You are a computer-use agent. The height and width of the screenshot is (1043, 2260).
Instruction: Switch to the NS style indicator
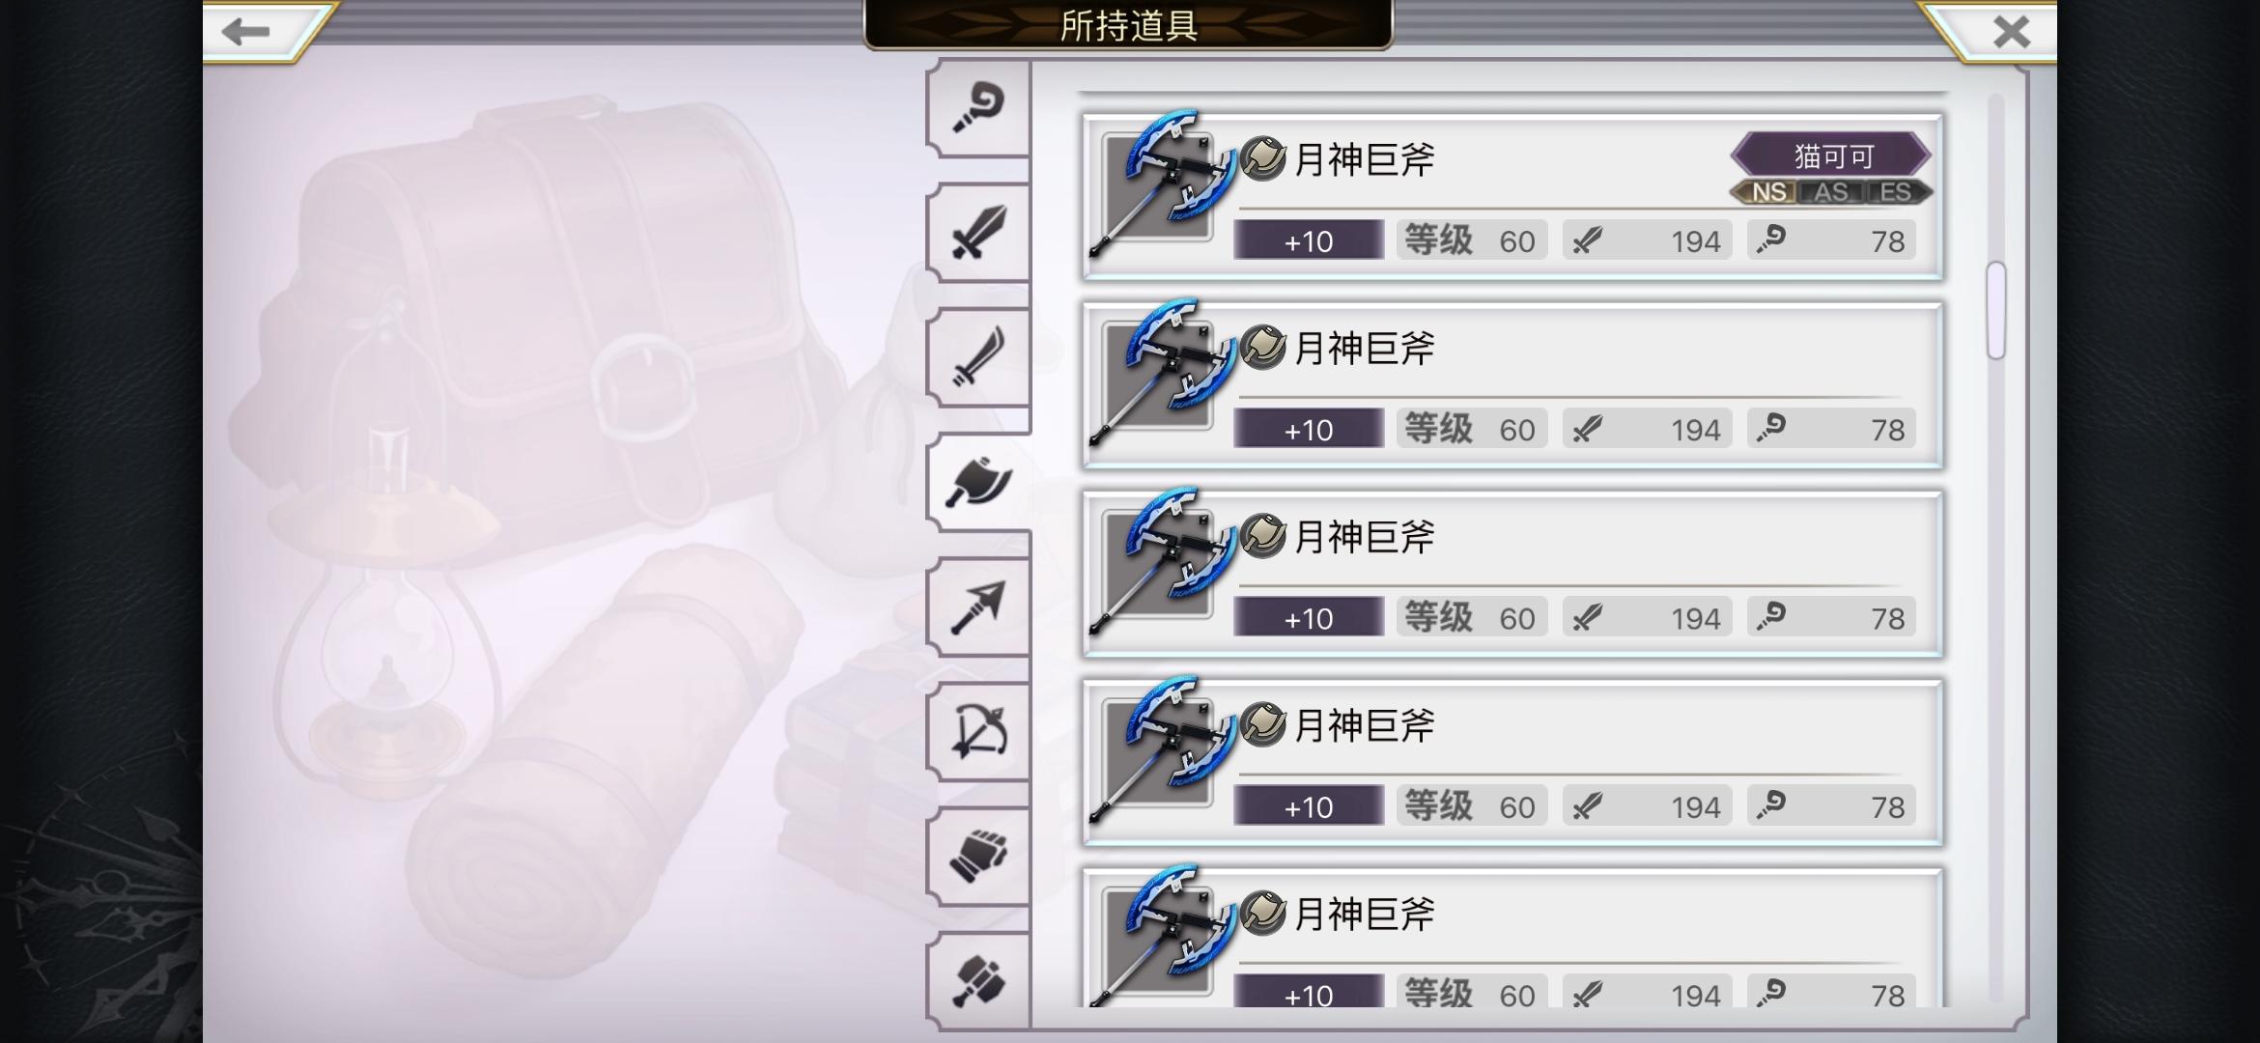coord(1766,192)
